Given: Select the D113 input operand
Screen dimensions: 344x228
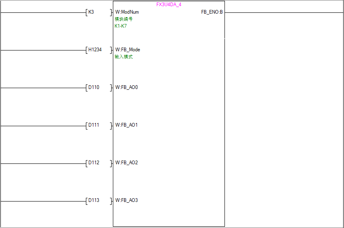Looking at the screenshot, I should coord(94,200).
